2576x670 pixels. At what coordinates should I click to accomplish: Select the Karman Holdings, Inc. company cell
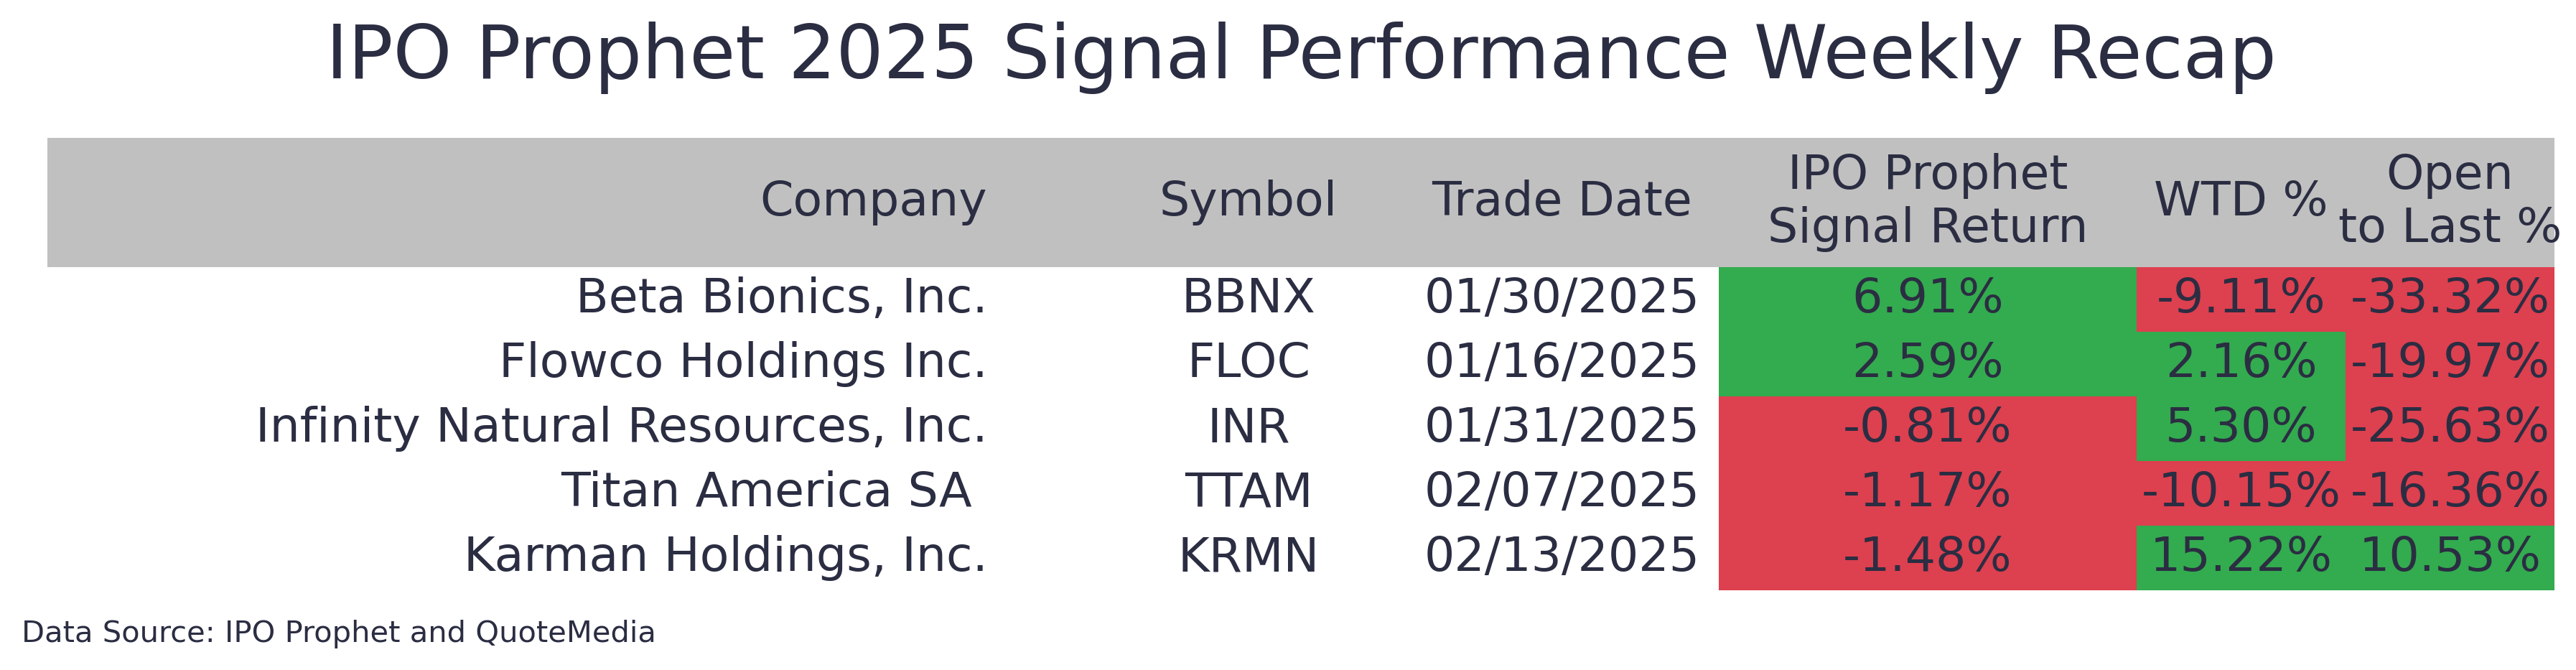point(725,556)
